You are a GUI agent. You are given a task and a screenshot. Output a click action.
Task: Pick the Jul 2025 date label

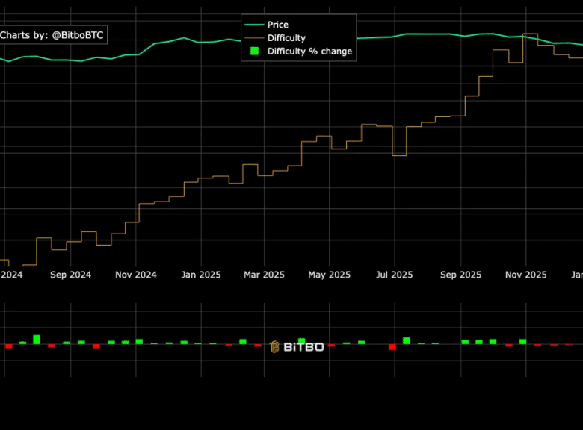[394, 275]
